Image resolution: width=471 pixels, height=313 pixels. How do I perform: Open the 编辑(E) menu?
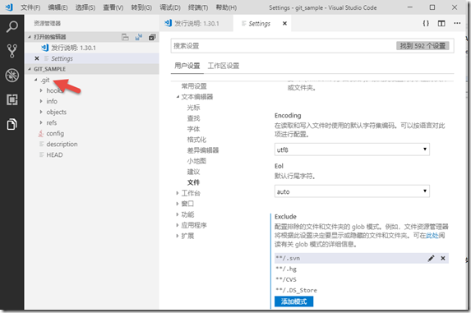click(x=58, y=7)
